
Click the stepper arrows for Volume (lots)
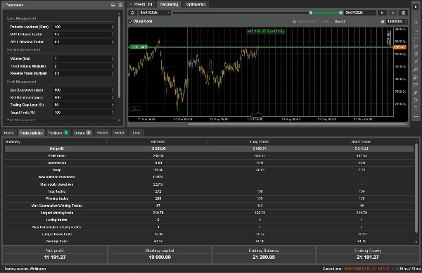(113, 58)
